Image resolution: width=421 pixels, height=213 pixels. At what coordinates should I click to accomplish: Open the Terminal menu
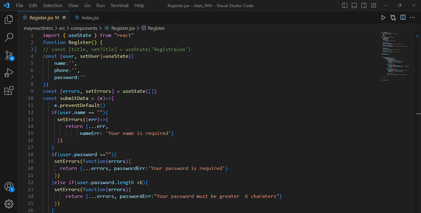point(119,5)
